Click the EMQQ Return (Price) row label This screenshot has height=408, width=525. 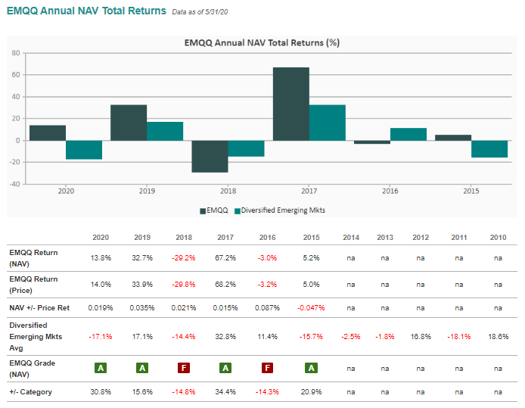coord(33,285)
